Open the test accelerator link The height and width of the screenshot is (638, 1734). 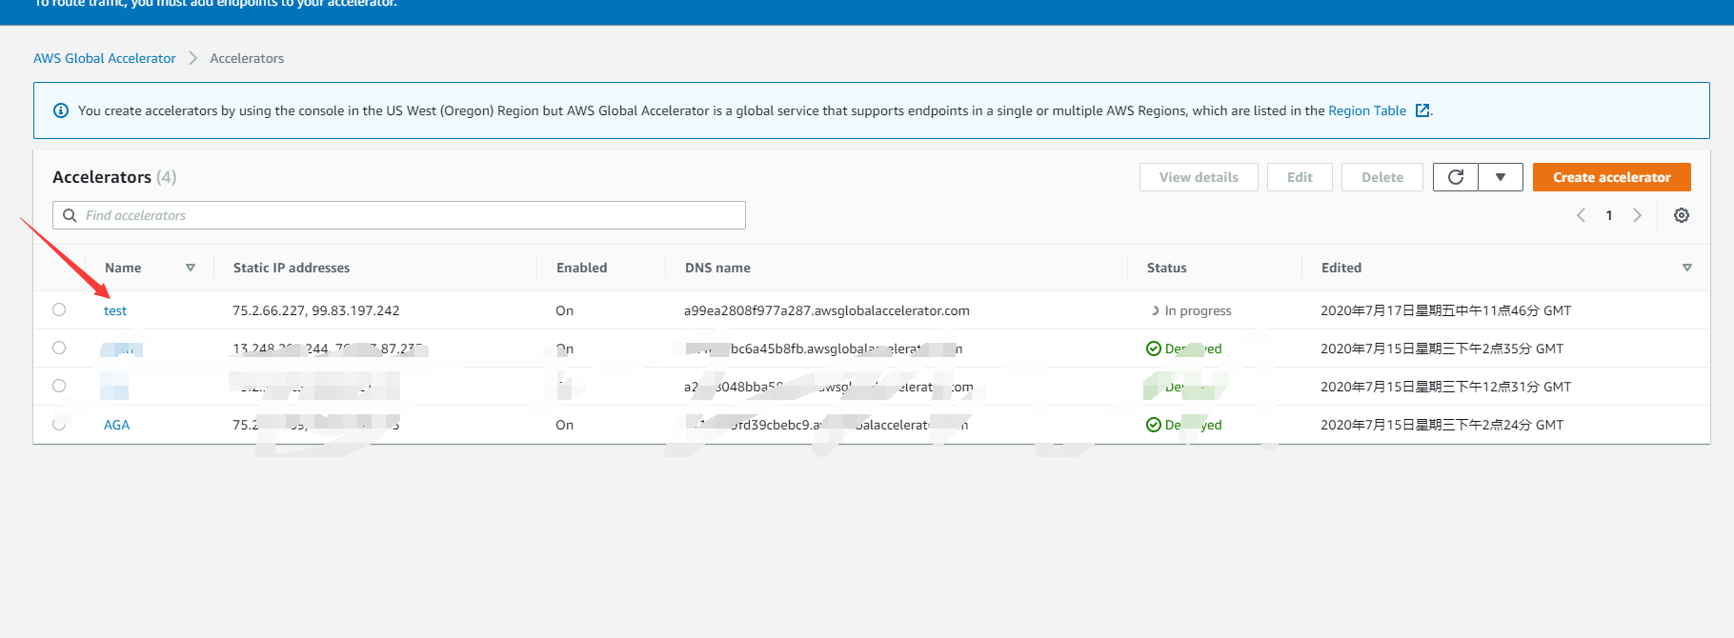tap(115, 310)
